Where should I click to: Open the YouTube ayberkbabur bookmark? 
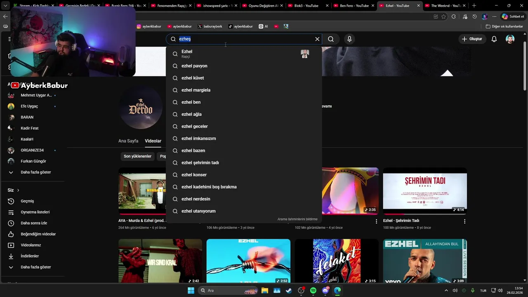[x=179, y=26]
